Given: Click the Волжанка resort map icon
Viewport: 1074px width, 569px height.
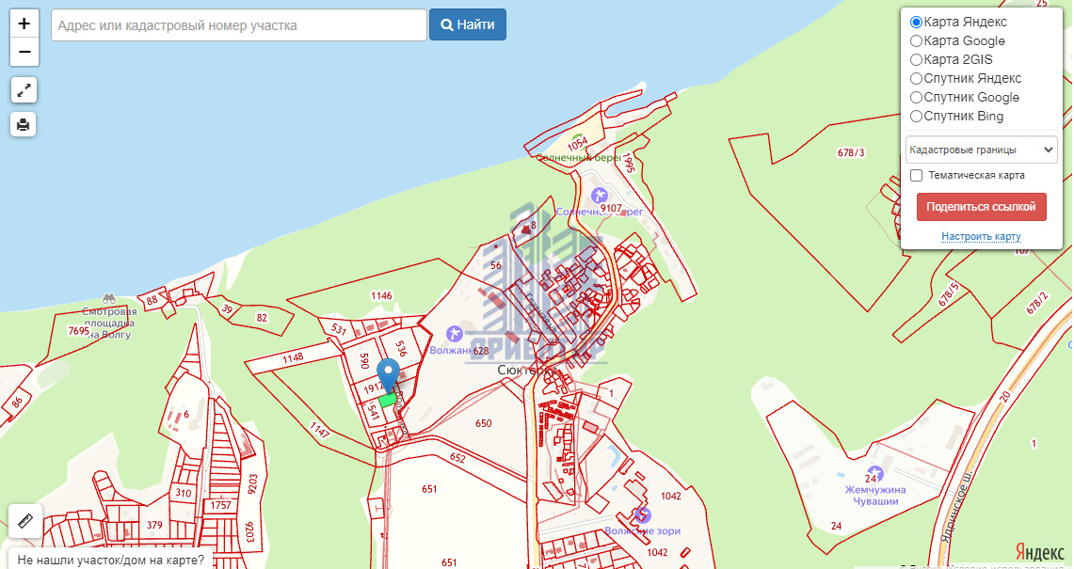Looking at the screenshot, I should (x=454, y=334).
